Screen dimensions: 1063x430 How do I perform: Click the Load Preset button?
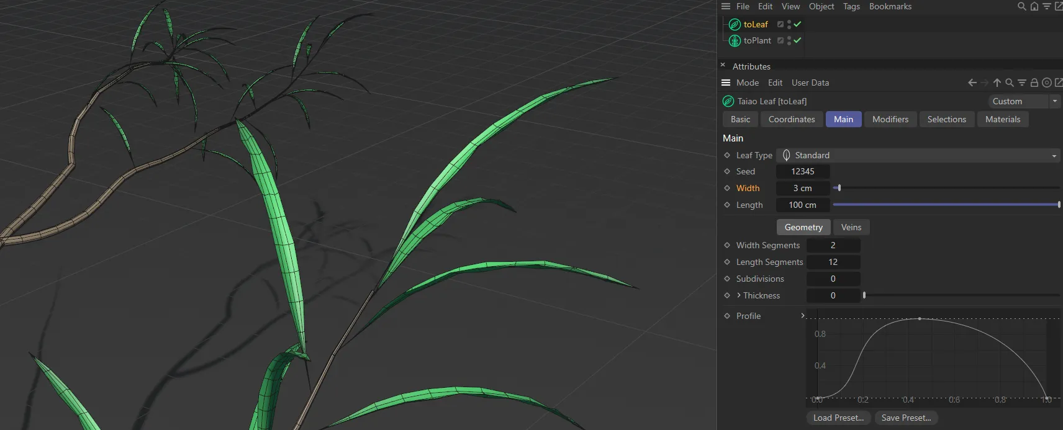[x=838, y=418]
